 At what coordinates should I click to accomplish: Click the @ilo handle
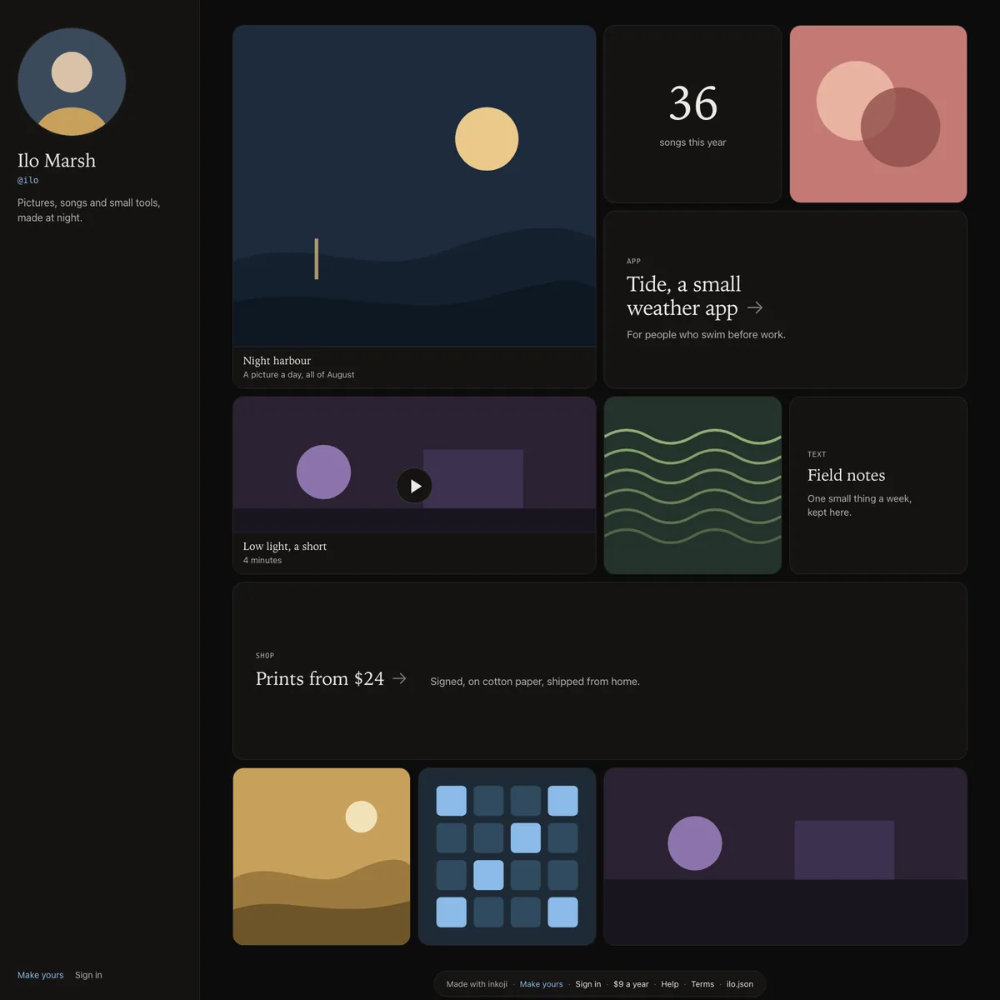pyautogui.click(x=28, y=180)
